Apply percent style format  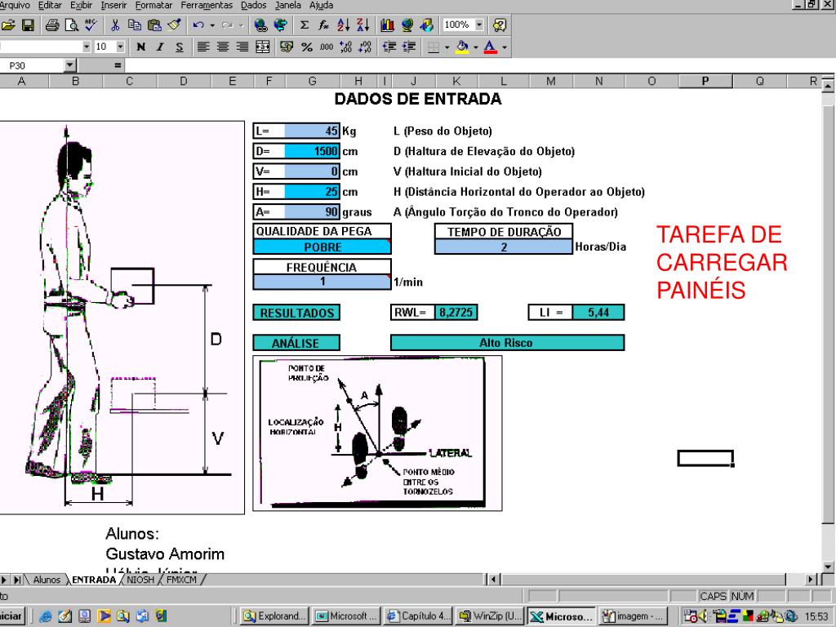[307, 47]
